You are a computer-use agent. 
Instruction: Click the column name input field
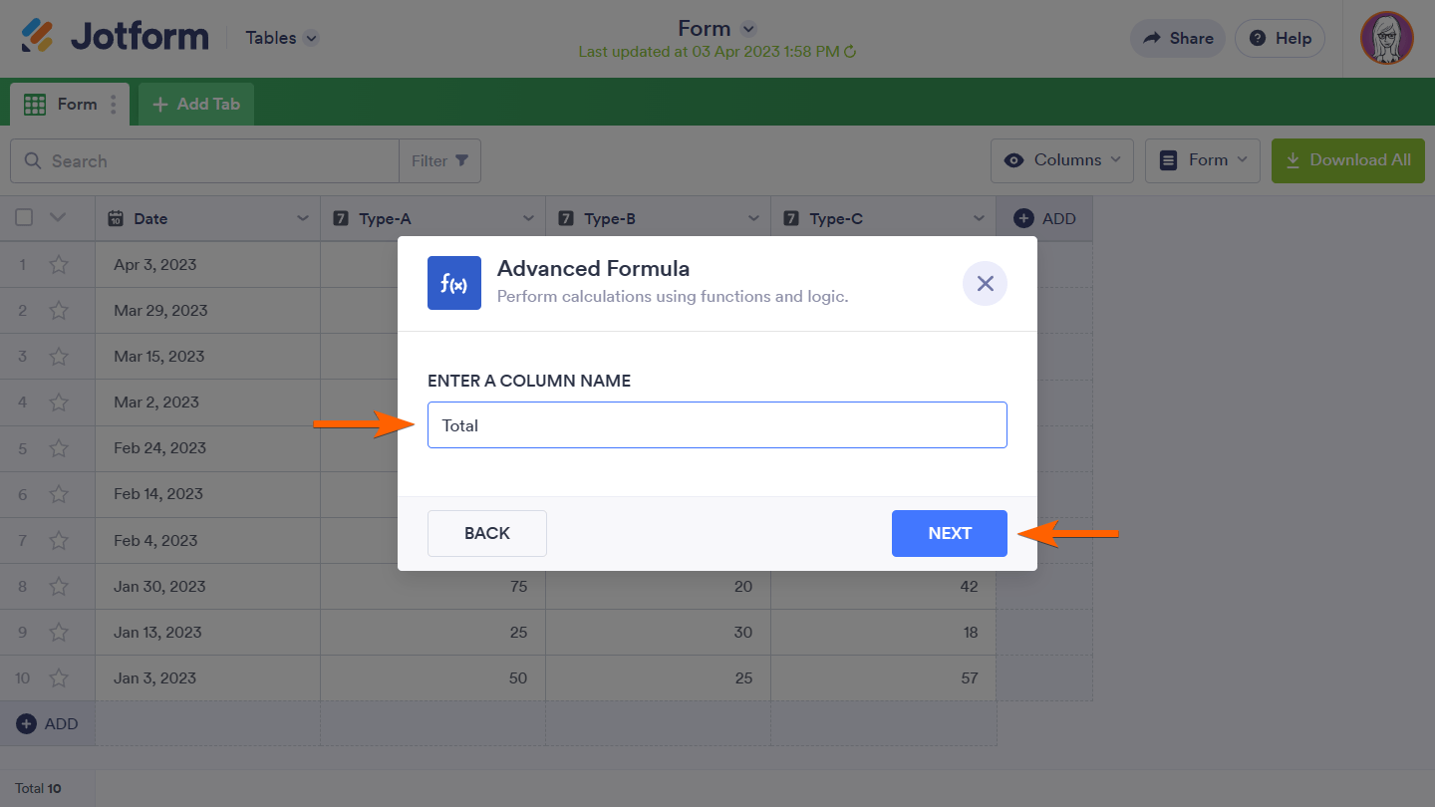[717, 425]
